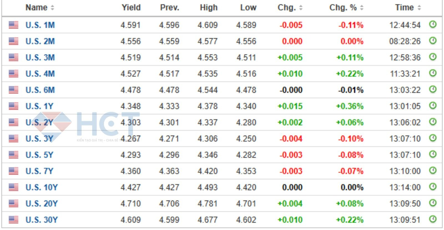Click the Yield column header

(131, 7)
